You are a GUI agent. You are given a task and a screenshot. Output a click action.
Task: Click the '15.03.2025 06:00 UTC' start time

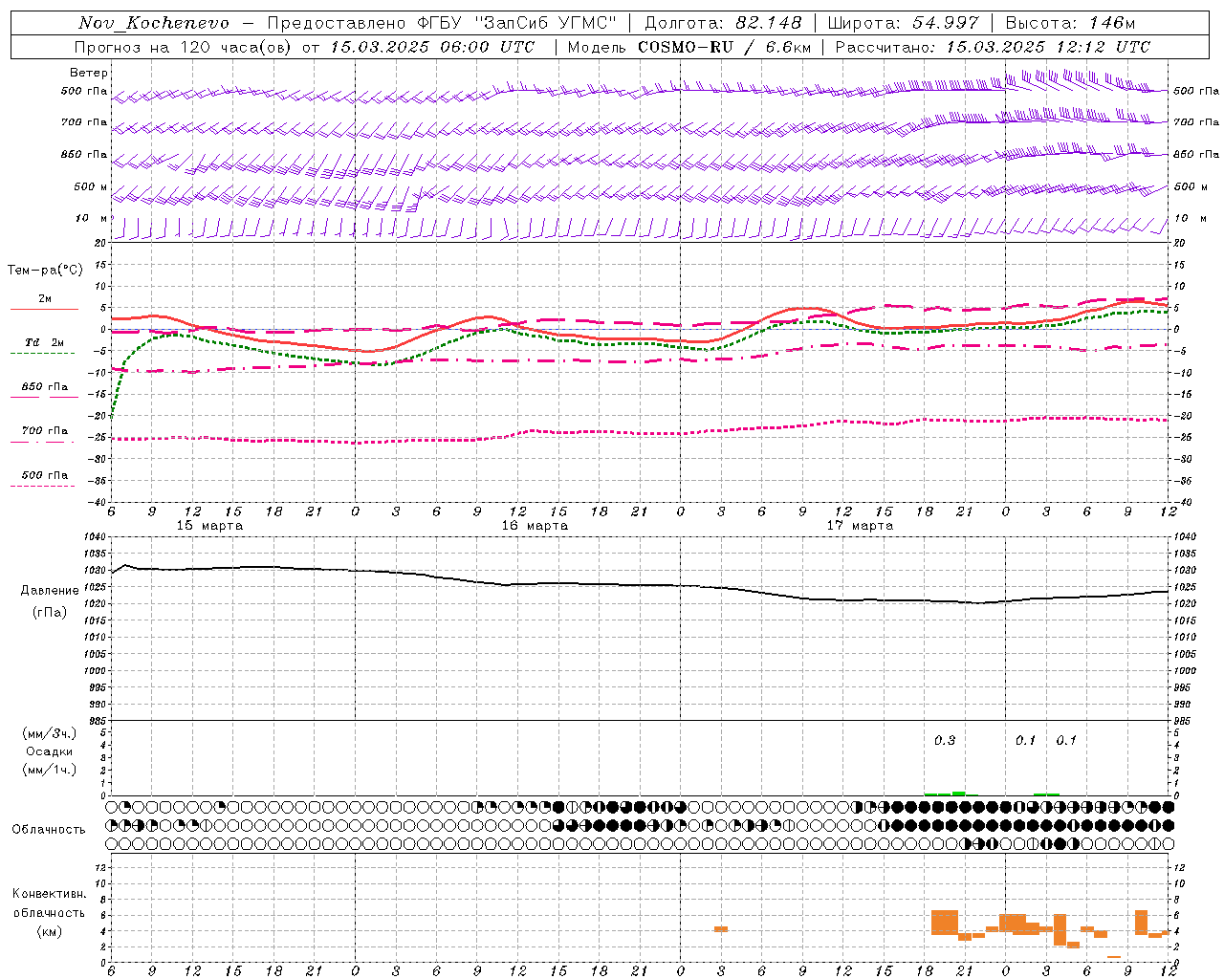pyautogui.click(x=432, y=47)
